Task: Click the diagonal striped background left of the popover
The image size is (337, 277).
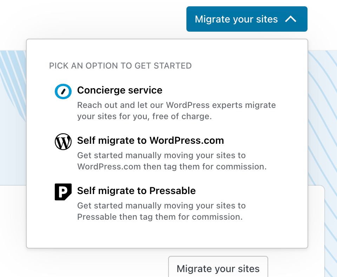Action: (x=13, y=105)
